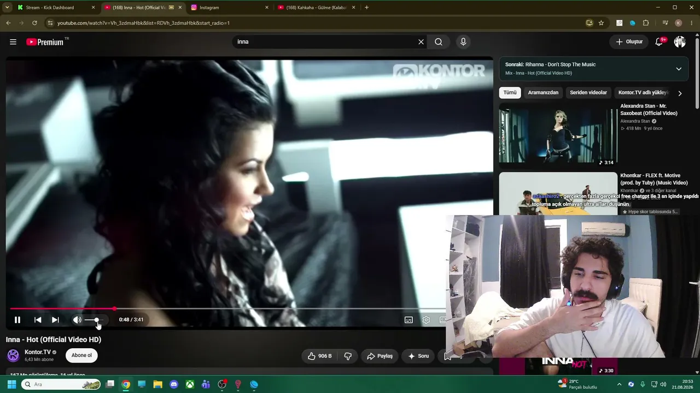
Task: Ask about the video with Soru
Action: (x=418, y=356)
